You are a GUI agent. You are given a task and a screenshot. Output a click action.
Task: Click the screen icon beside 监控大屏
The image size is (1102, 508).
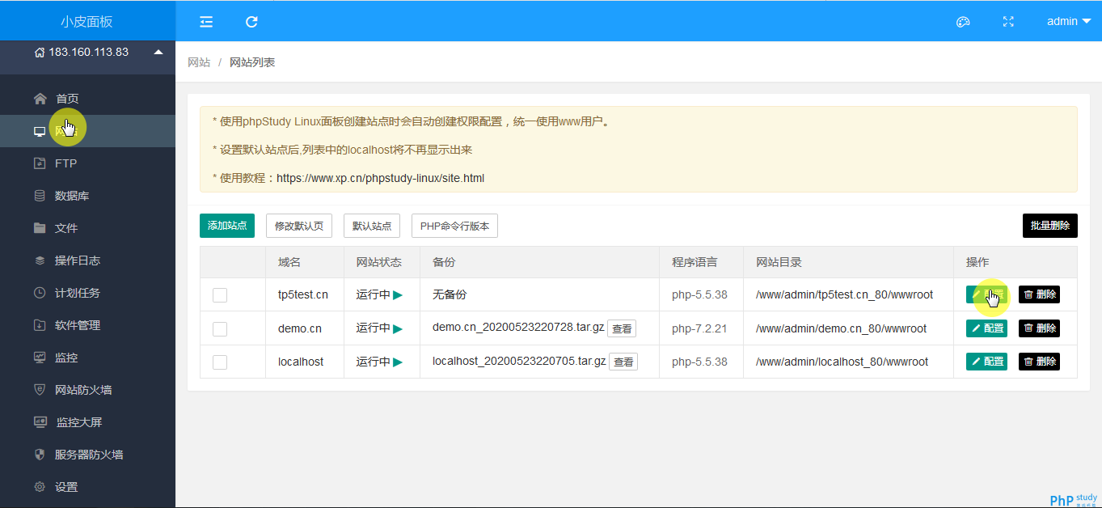(x=40, y=422)
